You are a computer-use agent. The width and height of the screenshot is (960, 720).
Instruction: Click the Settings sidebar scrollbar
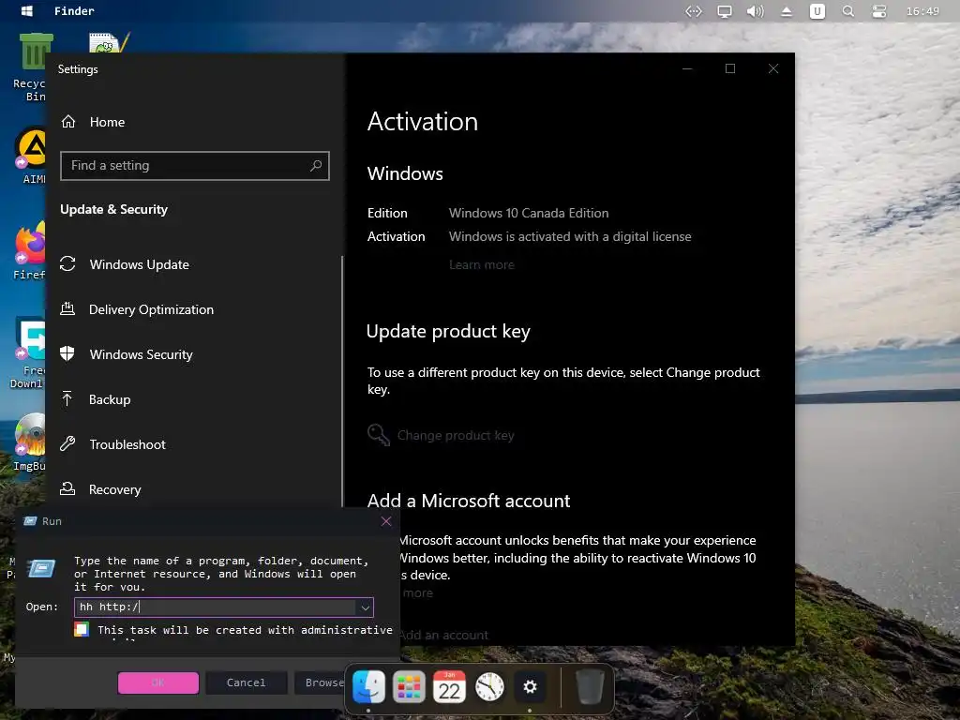(x=341, y=381)
